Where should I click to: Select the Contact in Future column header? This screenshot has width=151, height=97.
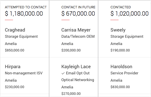pyautogui.click(x=78, y=7)
